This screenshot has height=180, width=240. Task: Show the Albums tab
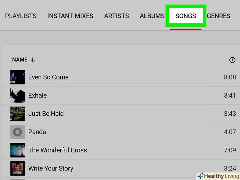[152, 16]
